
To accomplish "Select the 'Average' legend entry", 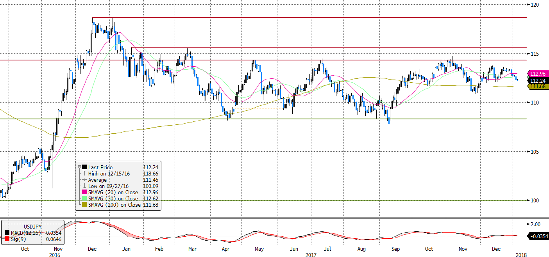I will click(x=97, y=180).
